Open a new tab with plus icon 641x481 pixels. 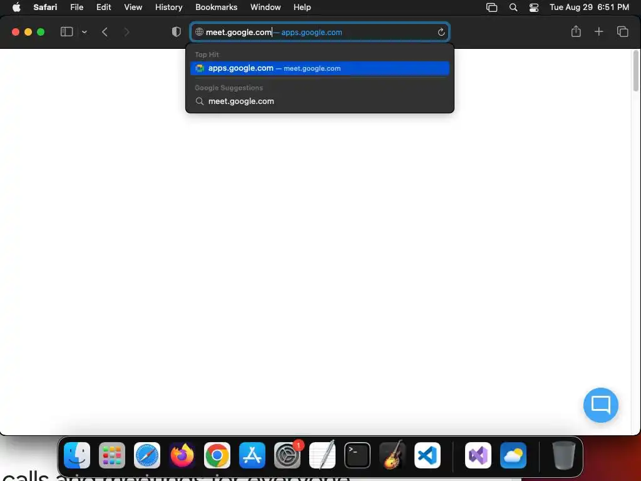[598, 31]
